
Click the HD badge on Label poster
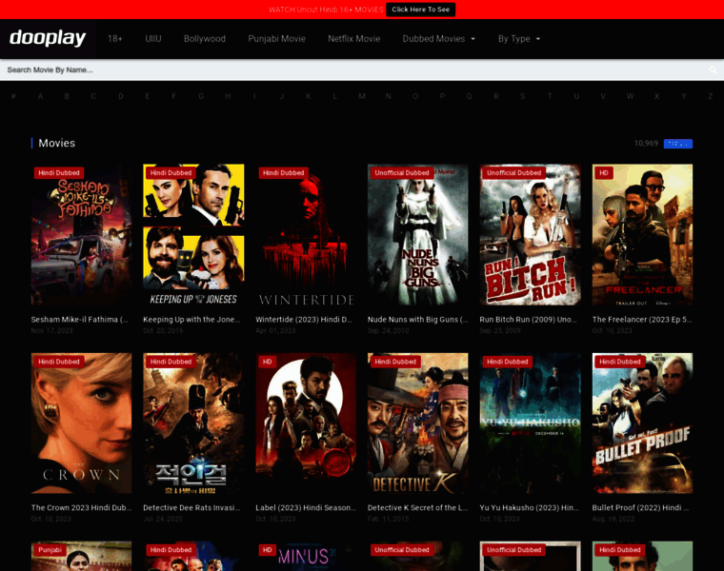tap(268, 362)
